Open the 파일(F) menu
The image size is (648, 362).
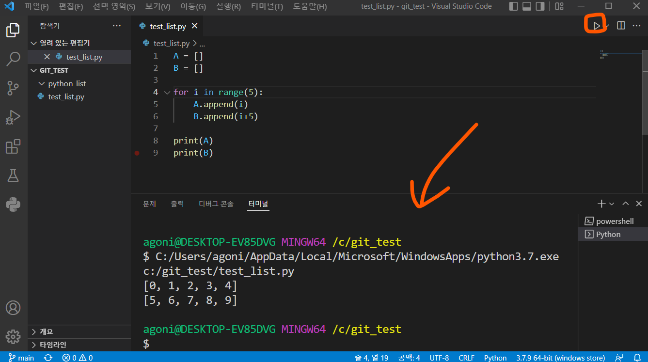pos(37,6)
